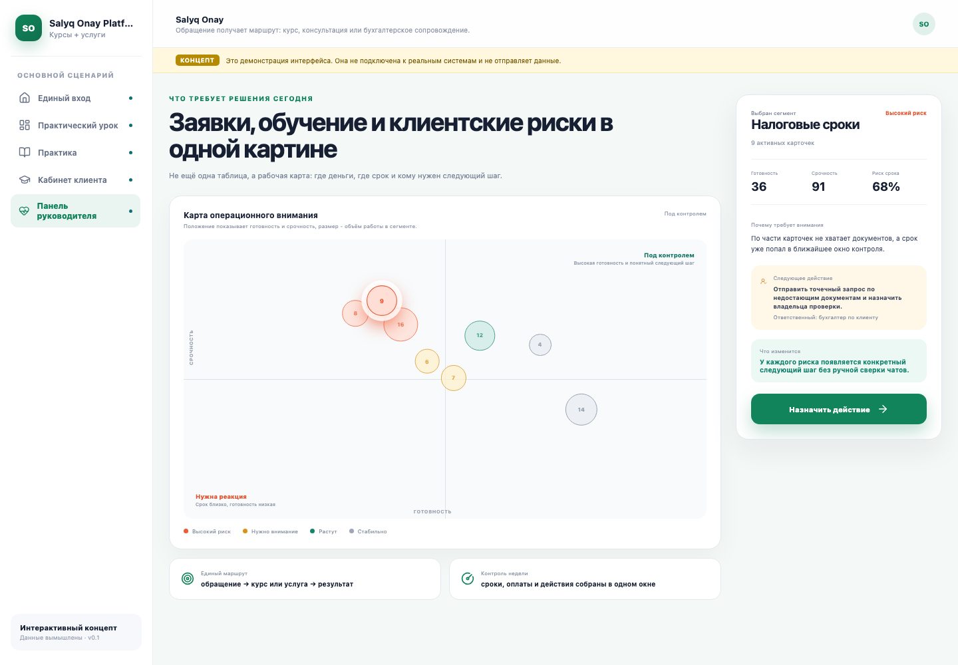Image resolution: width=958 pixels, height=665 pixels.
Task: Select the green bubble labeled 12
Action: [x=480, y=335]
